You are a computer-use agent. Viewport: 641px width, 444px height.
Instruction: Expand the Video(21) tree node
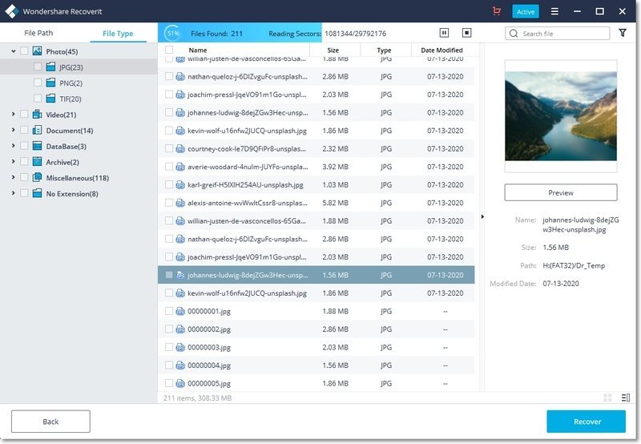point(14,114)
